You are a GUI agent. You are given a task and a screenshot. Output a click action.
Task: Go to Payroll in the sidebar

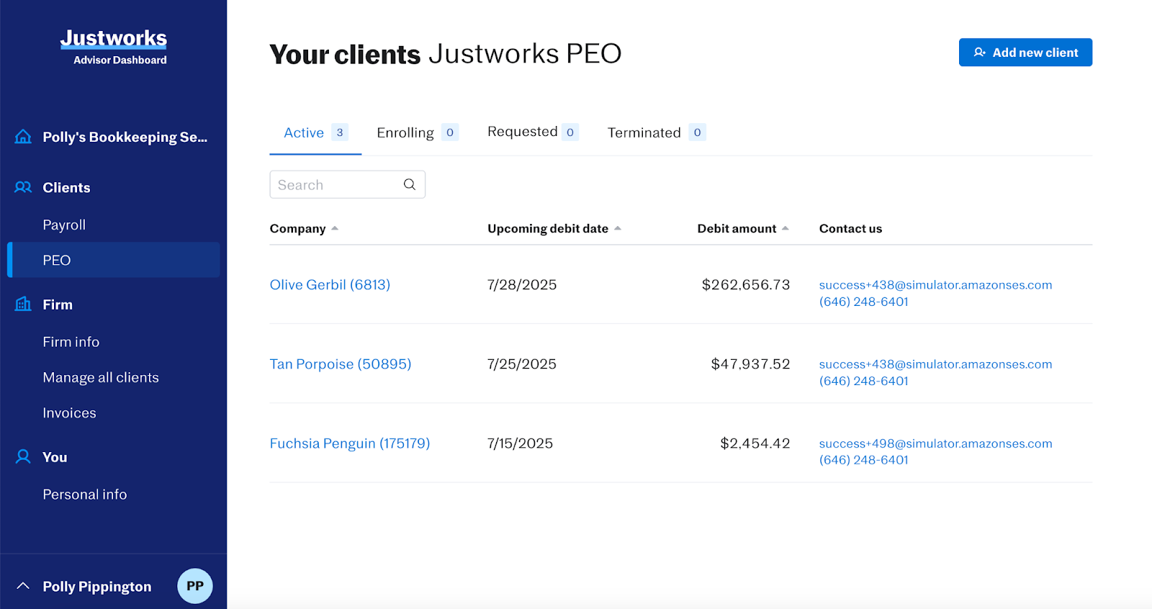pyautogui.click(x=64, y=225)
